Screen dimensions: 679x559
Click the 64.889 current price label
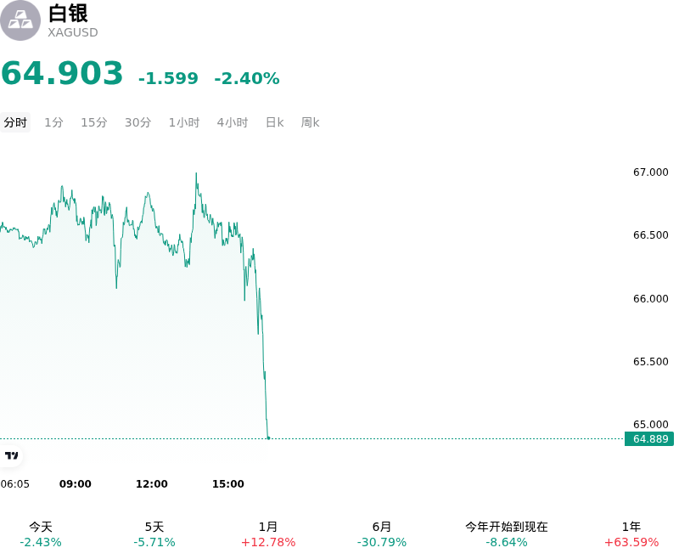[x=649, y=438]
